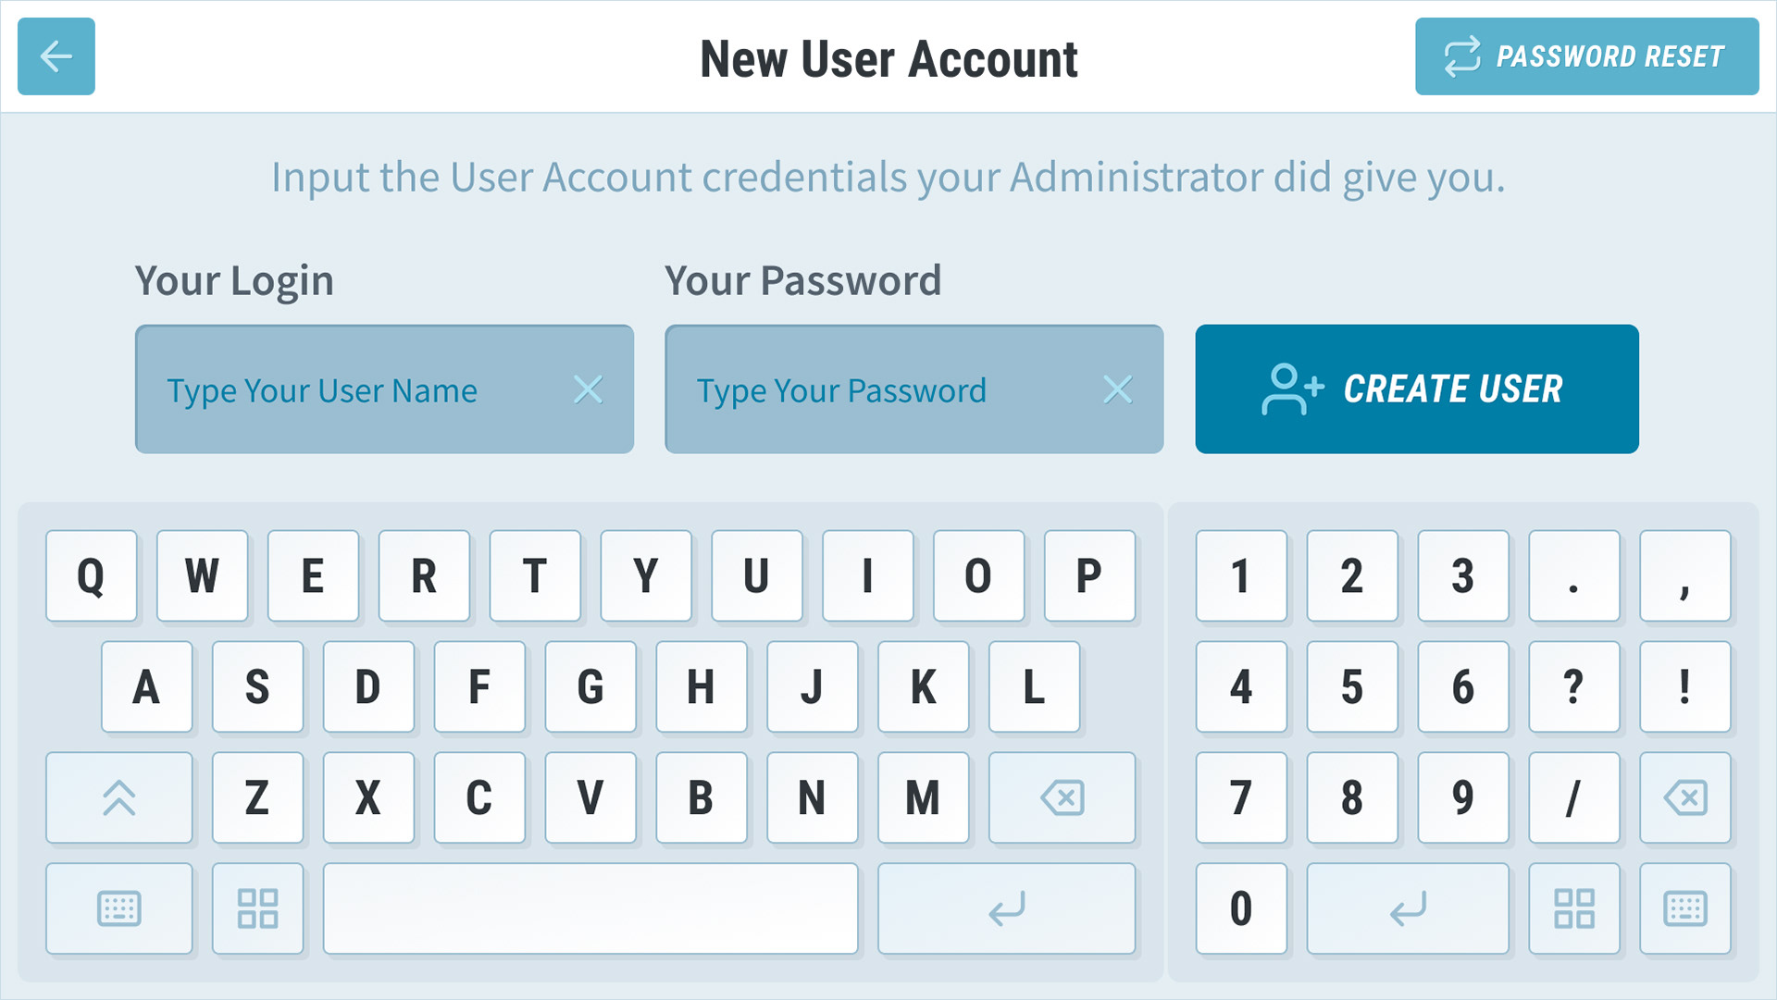This screenshot has width=1777, height=1000.
Task: Hit the return key on letter keyboard
Action: tap(1006, 908)
